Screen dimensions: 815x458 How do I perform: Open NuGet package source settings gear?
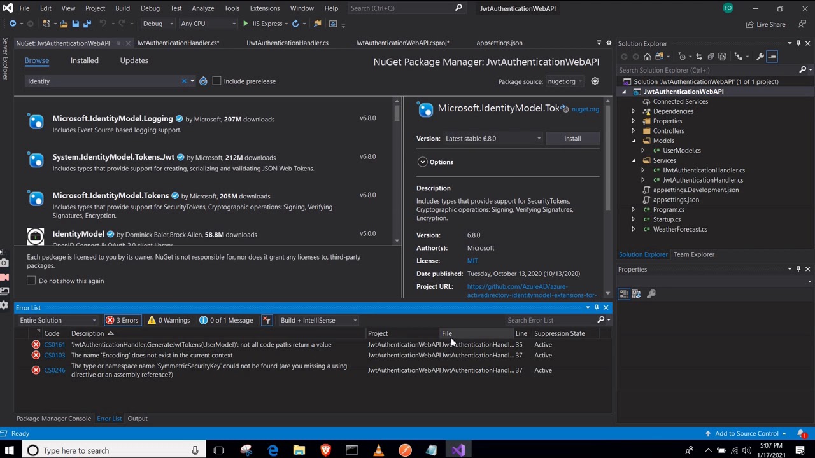pos(595,81)
